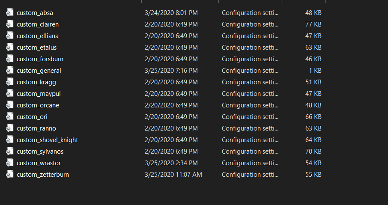
Task: Select the custom_sylvanos file name
Action: [40, 152]
